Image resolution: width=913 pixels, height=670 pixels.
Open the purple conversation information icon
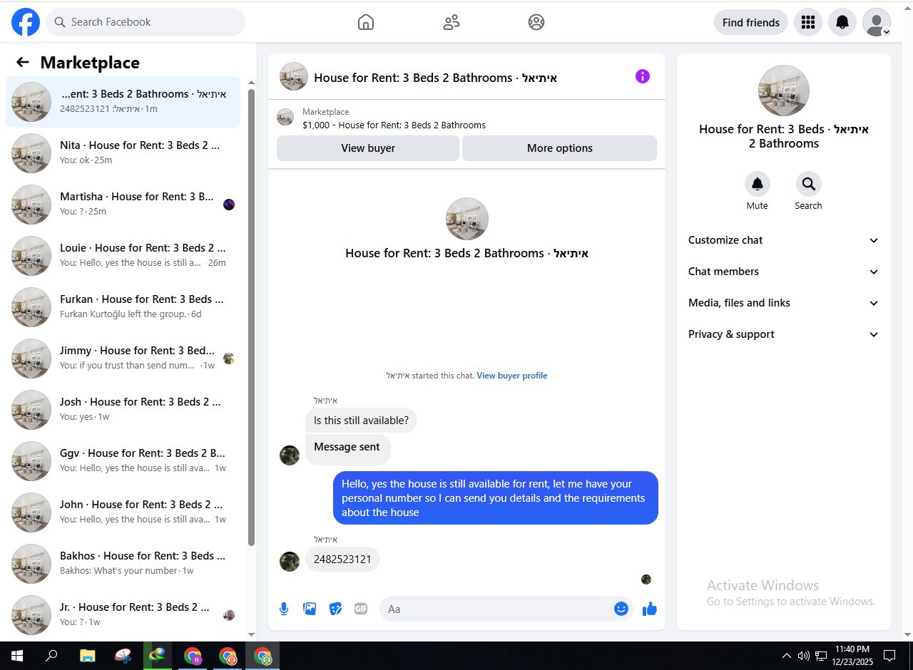pyautogui.click(x=643, y=76)
